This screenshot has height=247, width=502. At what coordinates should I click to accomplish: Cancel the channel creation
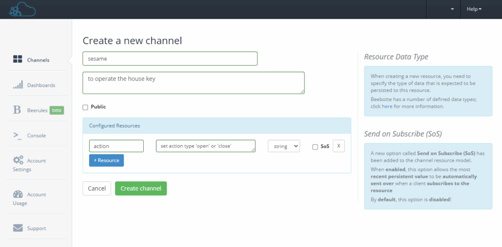[97, 189]
